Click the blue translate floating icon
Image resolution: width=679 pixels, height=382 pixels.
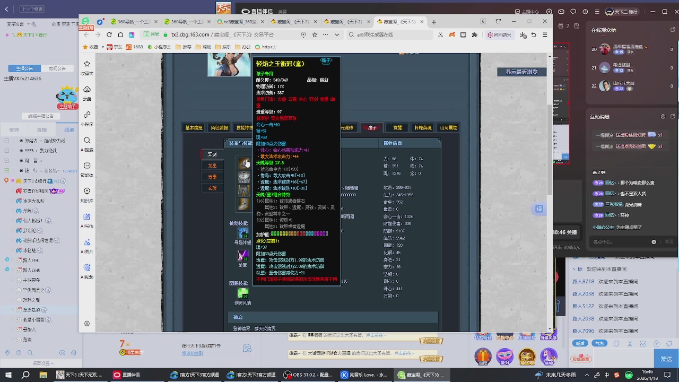(x=539, y=209)
